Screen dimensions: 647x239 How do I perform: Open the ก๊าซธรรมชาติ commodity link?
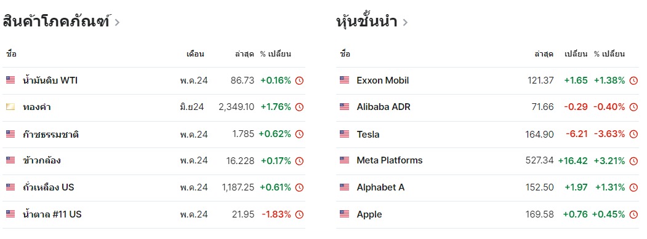click(x=50, y=135)
